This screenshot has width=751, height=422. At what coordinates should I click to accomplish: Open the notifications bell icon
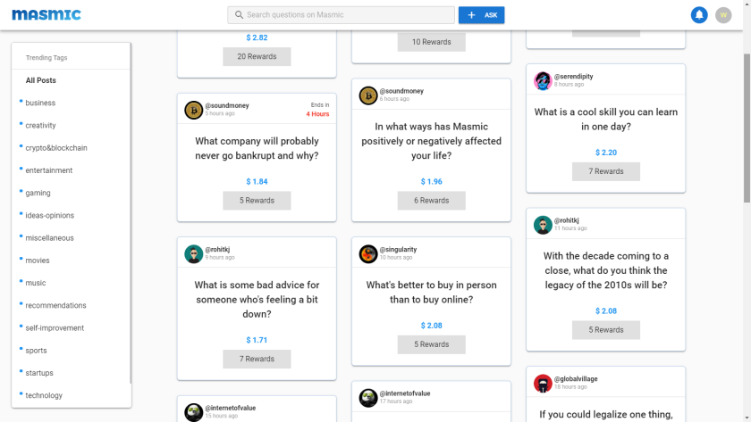[699, 15]
